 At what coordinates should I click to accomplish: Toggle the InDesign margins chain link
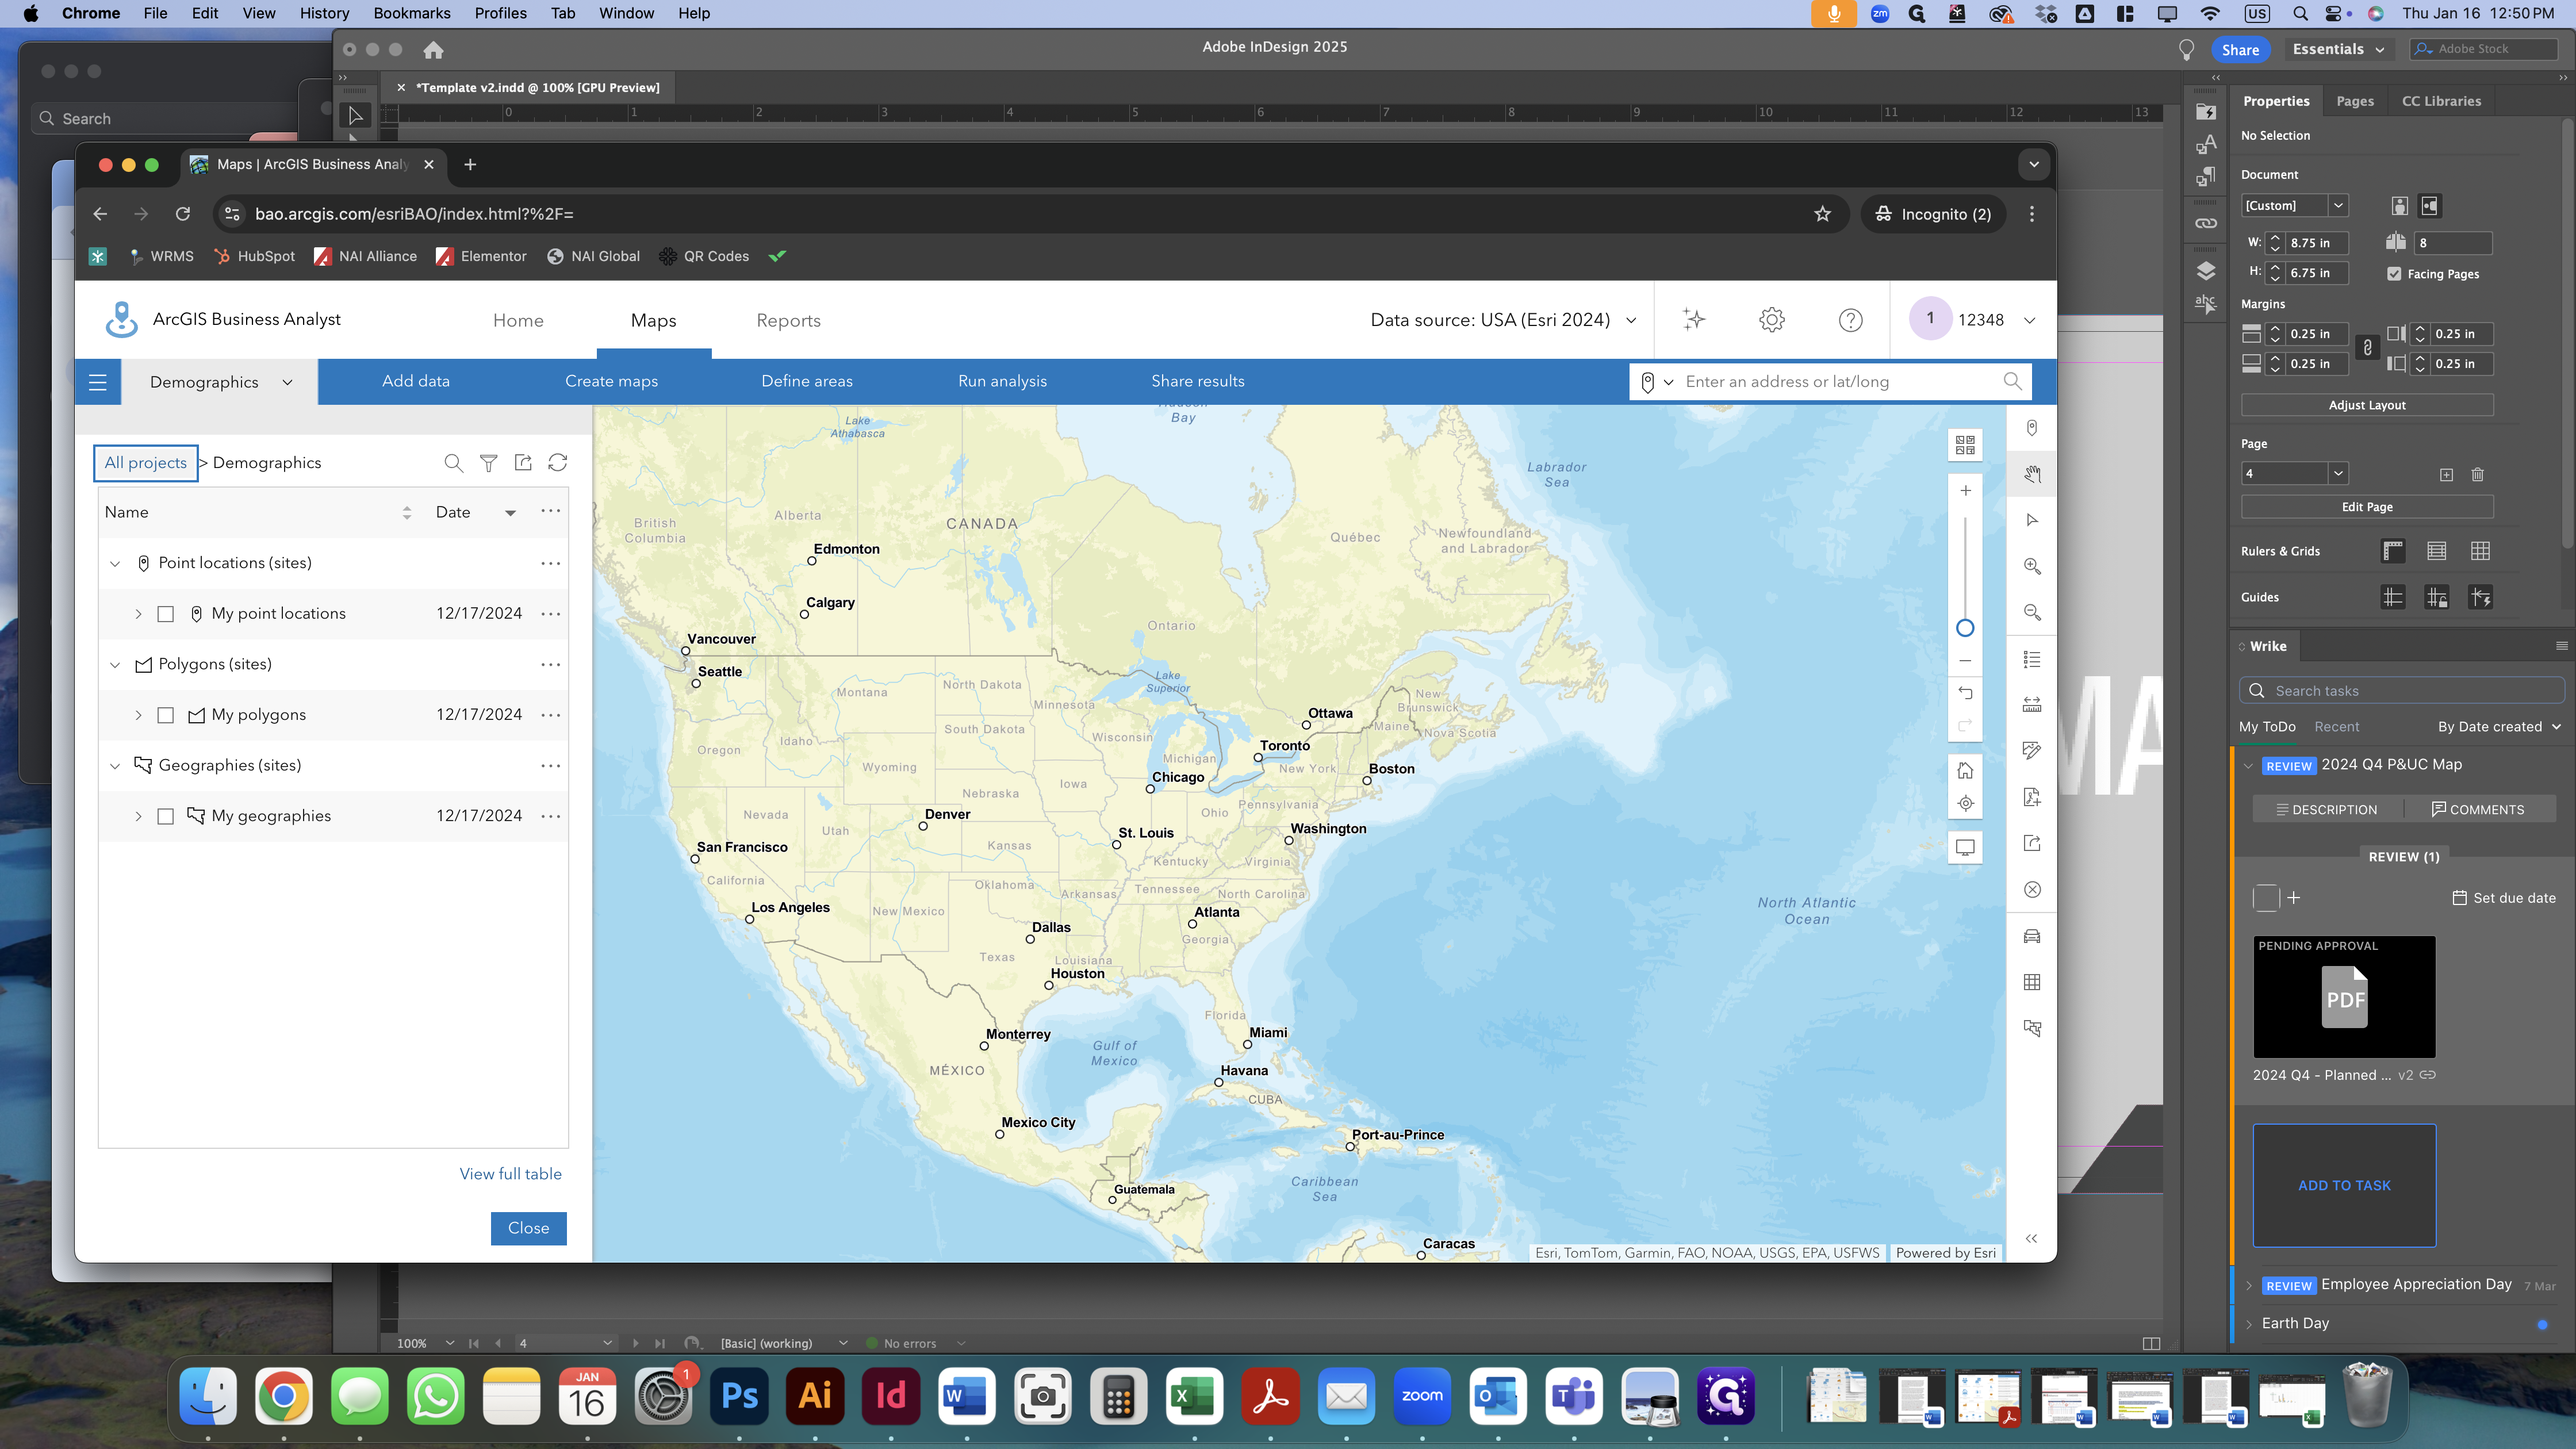pos(2367,348)
